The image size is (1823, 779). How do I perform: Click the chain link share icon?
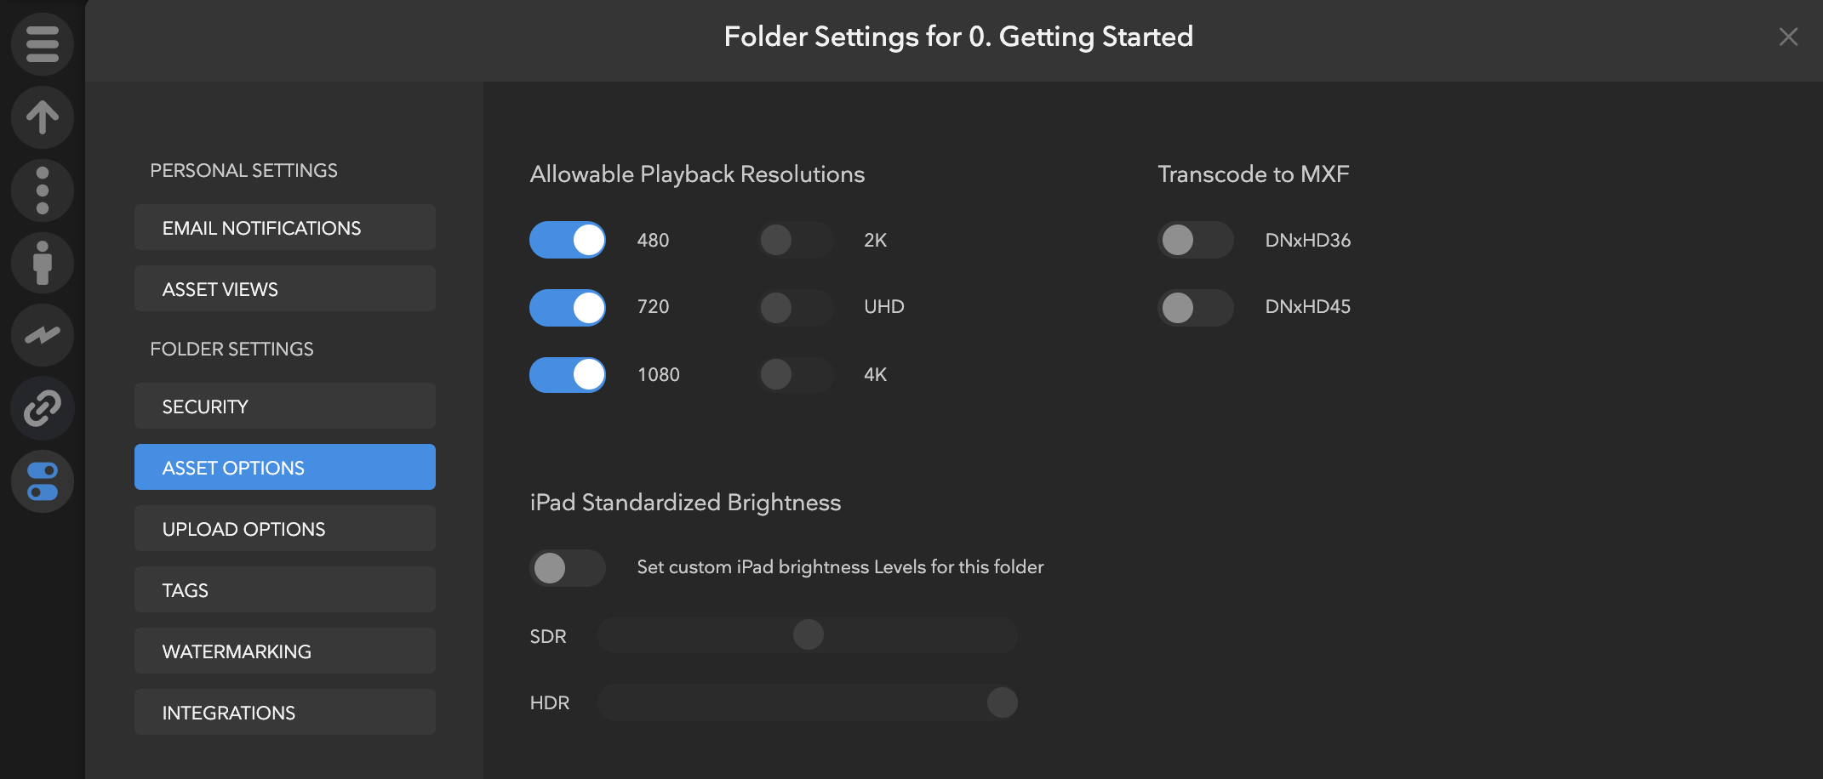[x=43, y=408]
